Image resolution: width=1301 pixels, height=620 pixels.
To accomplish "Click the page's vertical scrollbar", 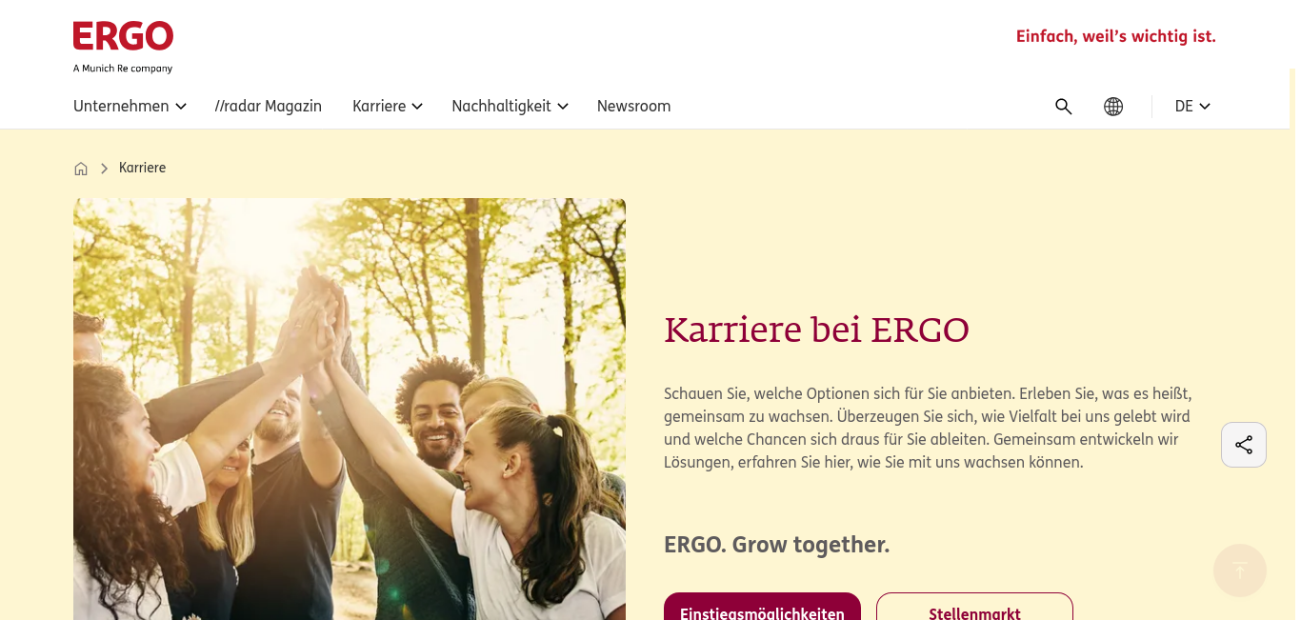I will point(1294,343).
